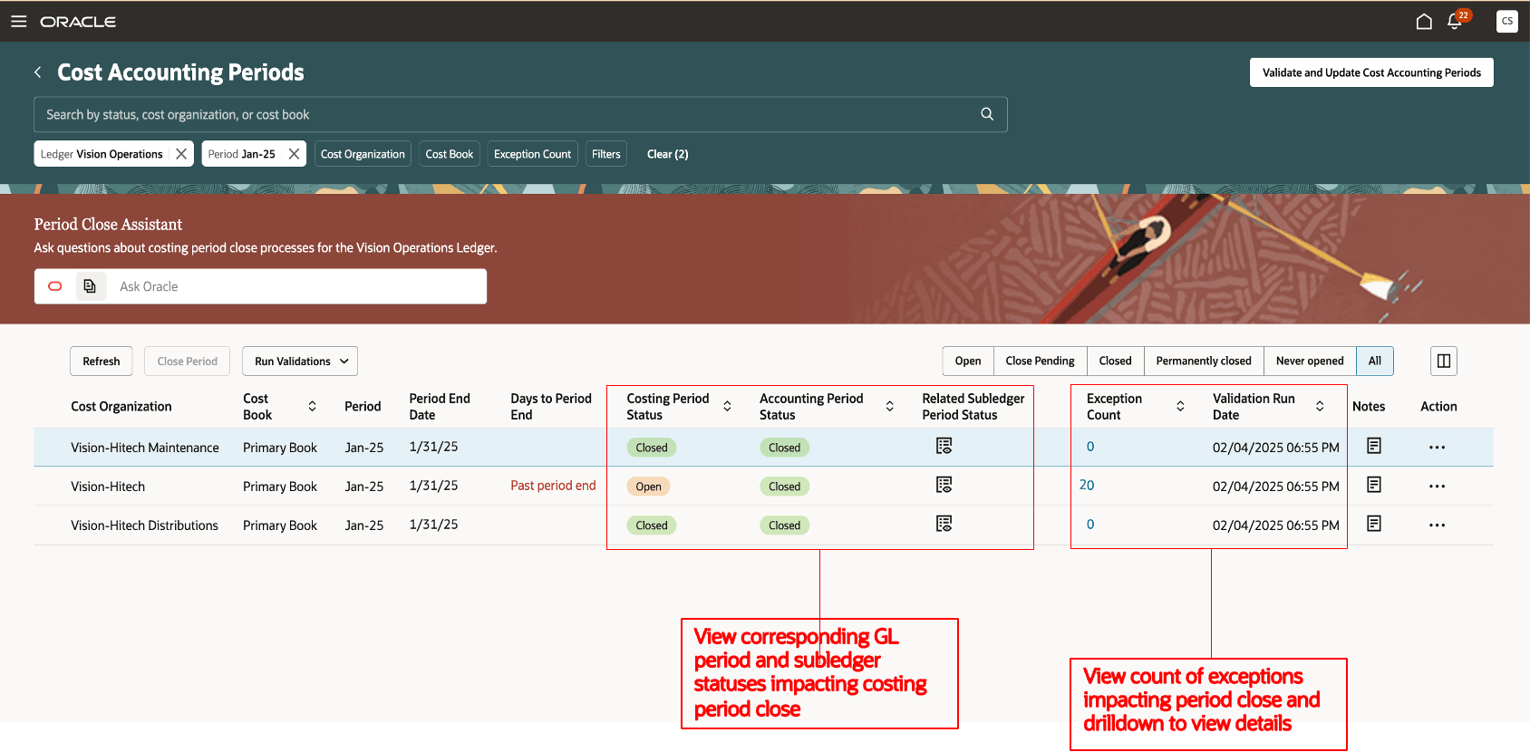Screen dimensions: 1530x752
Task: Click the search magnifier icon
Action: 987,114
